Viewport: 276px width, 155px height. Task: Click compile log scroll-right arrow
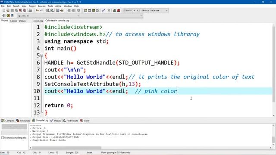pyautogui.click(x=270, y=148)
